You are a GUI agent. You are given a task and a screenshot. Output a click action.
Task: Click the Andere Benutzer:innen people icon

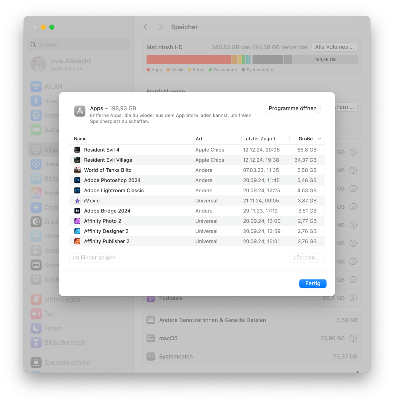click(x=151, y=320)
